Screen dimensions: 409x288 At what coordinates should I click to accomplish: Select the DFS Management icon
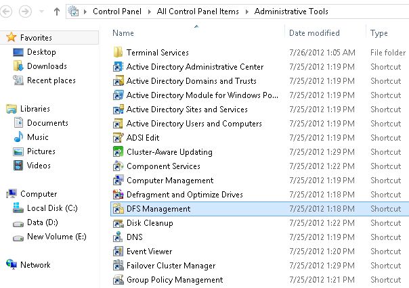coord(119,209)
